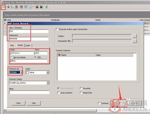This screenshot has width=150, height=114.
Task: Sort by the Database column header
Action: click(73, 20)
